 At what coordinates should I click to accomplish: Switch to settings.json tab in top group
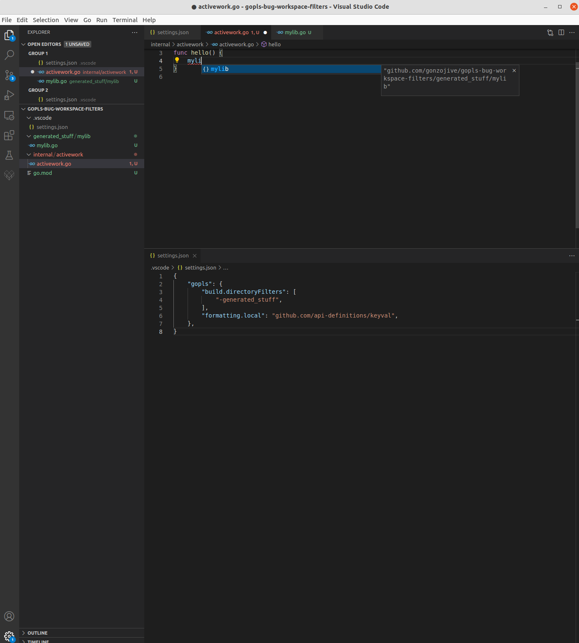pyautogui.click(x=172, y=32)
